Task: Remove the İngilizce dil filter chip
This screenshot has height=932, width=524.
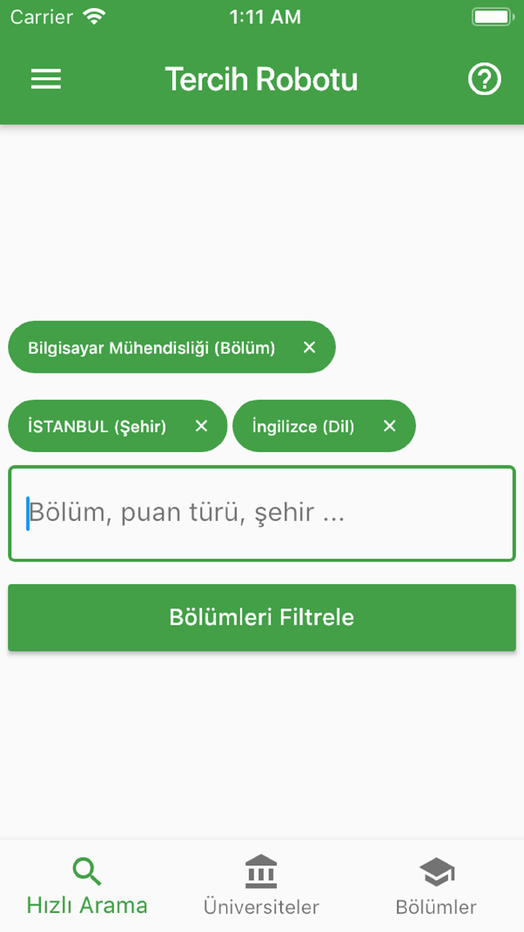Action: pyautogui.click(x=389, y=426)
